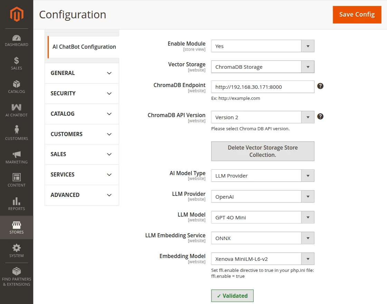Open the Catalog box icon
Viewport: 387px width, 304px height.
point(17,85)
